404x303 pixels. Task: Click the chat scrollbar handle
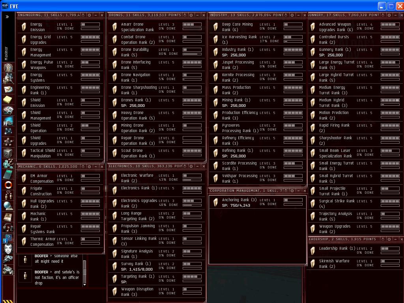84,271
